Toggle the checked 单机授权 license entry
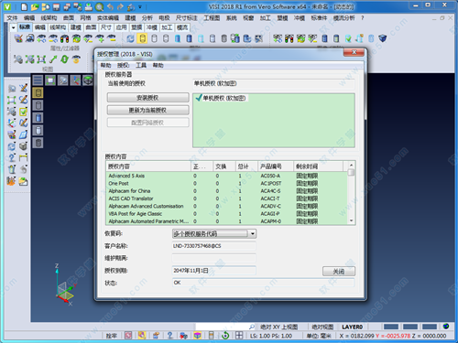This screenshot has width=458, height=343. click(x=221, y=98)
